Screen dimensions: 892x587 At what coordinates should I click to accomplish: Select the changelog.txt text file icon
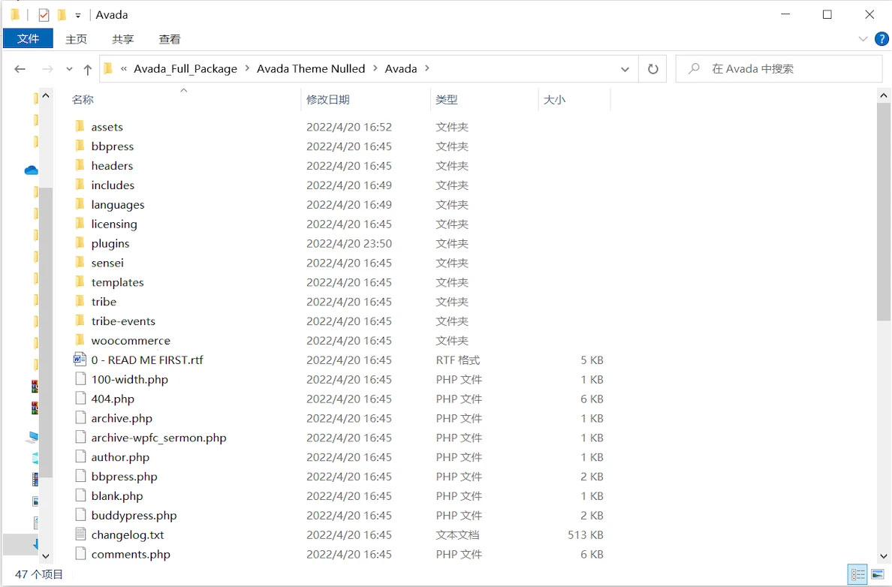[x=81, y=534]
